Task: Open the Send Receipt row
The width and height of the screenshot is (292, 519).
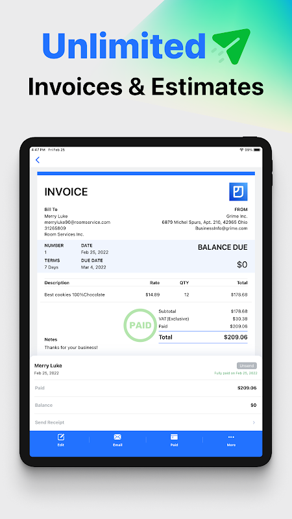Action: [145, 422]
